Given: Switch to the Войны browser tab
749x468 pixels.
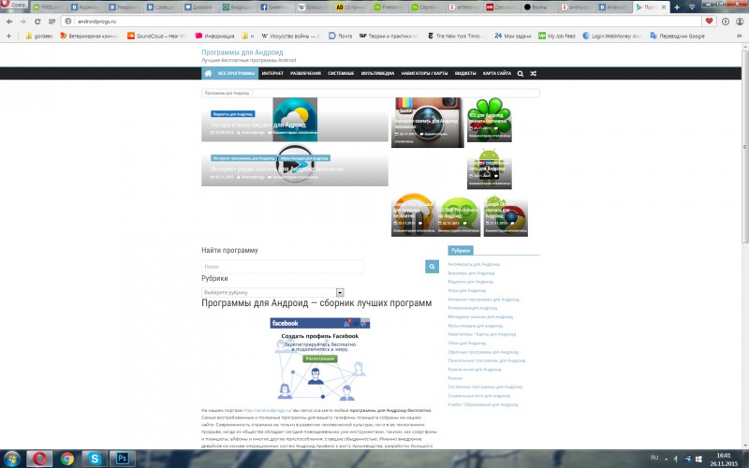Looking at the screenshot, I should [x=537, y=7].
